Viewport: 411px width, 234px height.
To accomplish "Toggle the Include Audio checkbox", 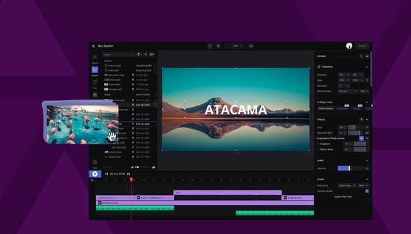I will point(367,191).
